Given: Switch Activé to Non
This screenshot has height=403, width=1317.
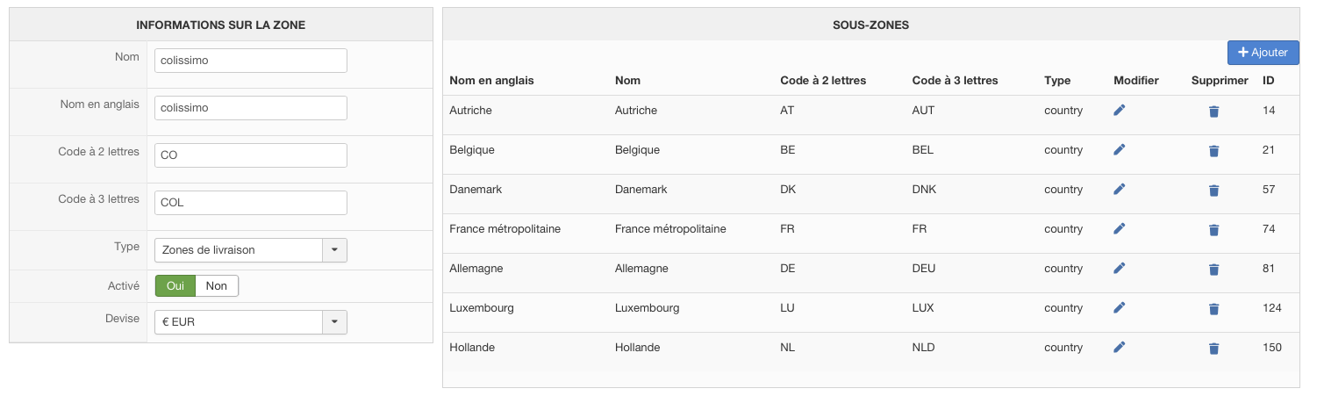Looking at the screenshot, I should (216, 286).
